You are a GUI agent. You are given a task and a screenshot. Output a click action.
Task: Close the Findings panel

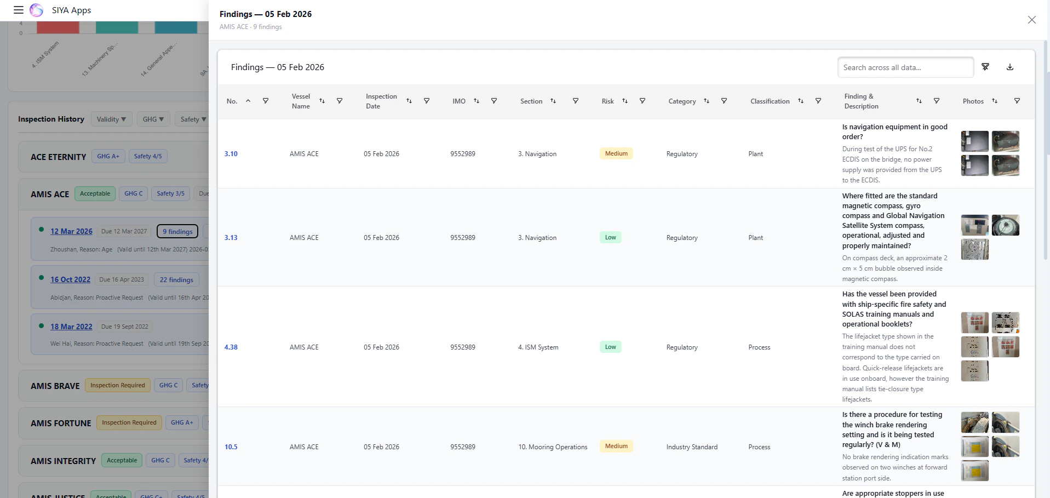click(x=1032, y=20)
